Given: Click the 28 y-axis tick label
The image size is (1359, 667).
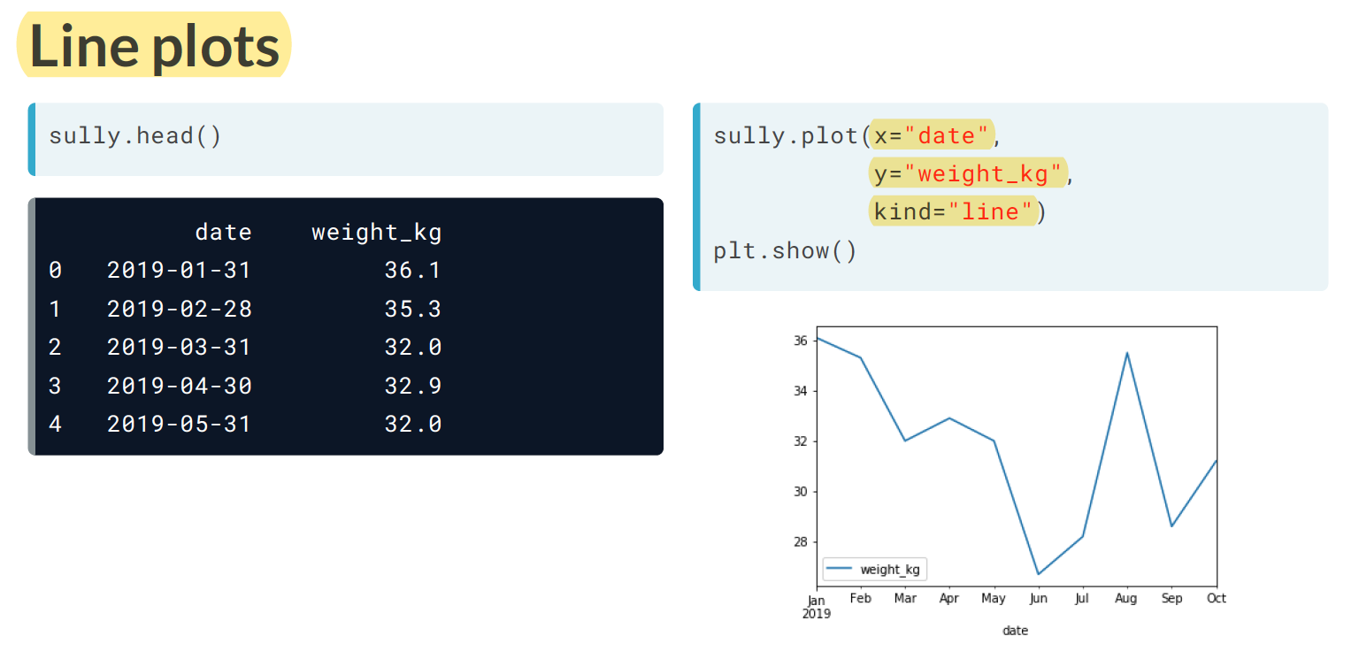Looking at the screenshot, I should [x=801, y=541].
